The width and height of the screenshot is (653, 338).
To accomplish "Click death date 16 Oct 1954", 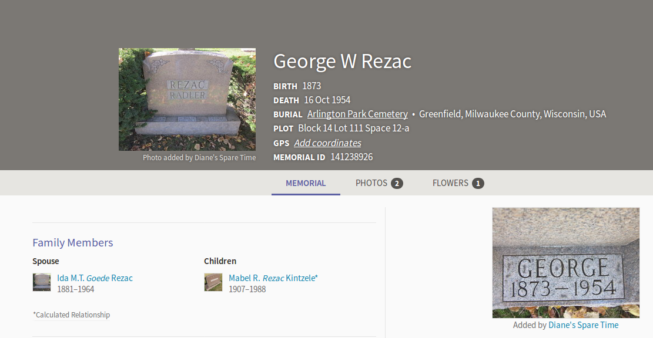I will tap(327, 100).
